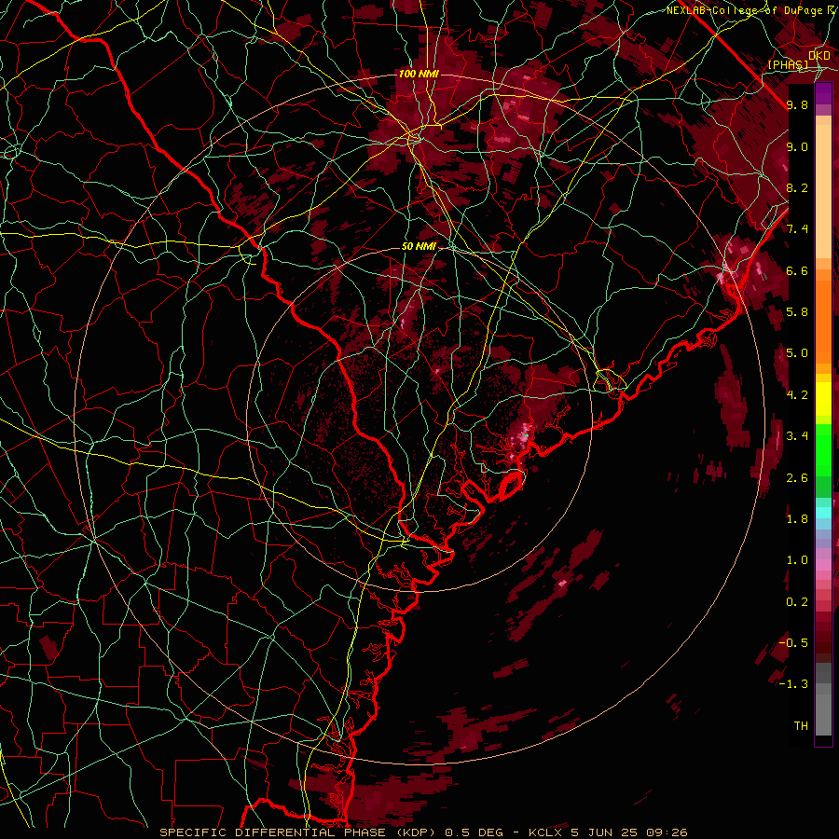Click the '[PHAS]' legend unit label
This screenshot has width=839, height=839.
pos(788,64)
